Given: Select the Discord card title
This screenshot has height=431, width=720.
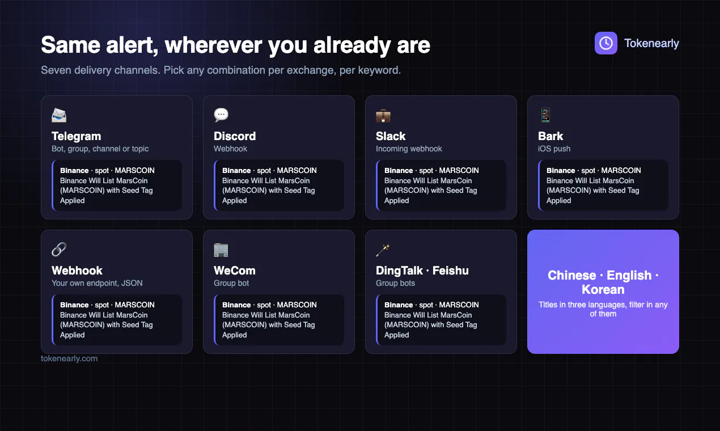Looking at the screenshot, I should click(x=235, y=136).
